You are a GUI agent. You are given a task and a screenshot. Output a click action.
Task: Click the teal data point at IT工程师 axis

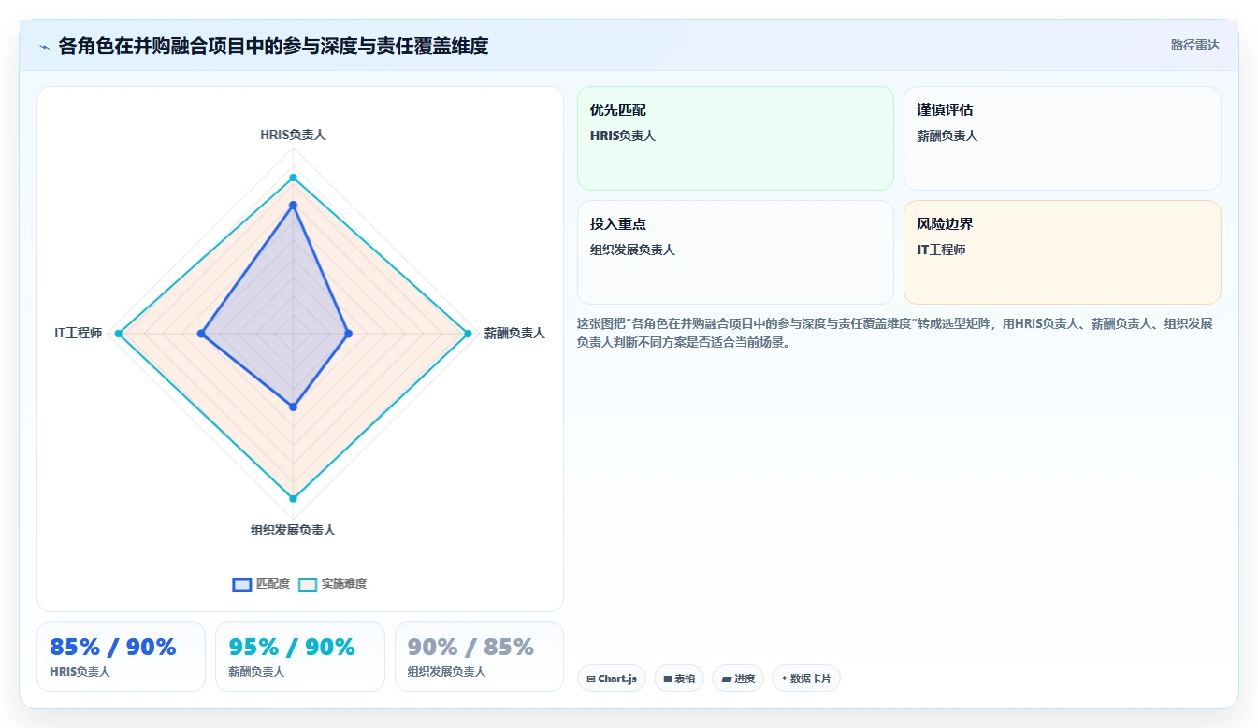click(118, 334)
